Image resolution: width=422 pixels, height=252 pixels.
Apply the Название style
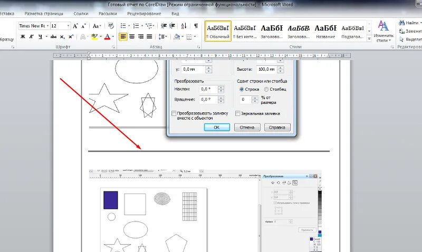coord(325,31)
